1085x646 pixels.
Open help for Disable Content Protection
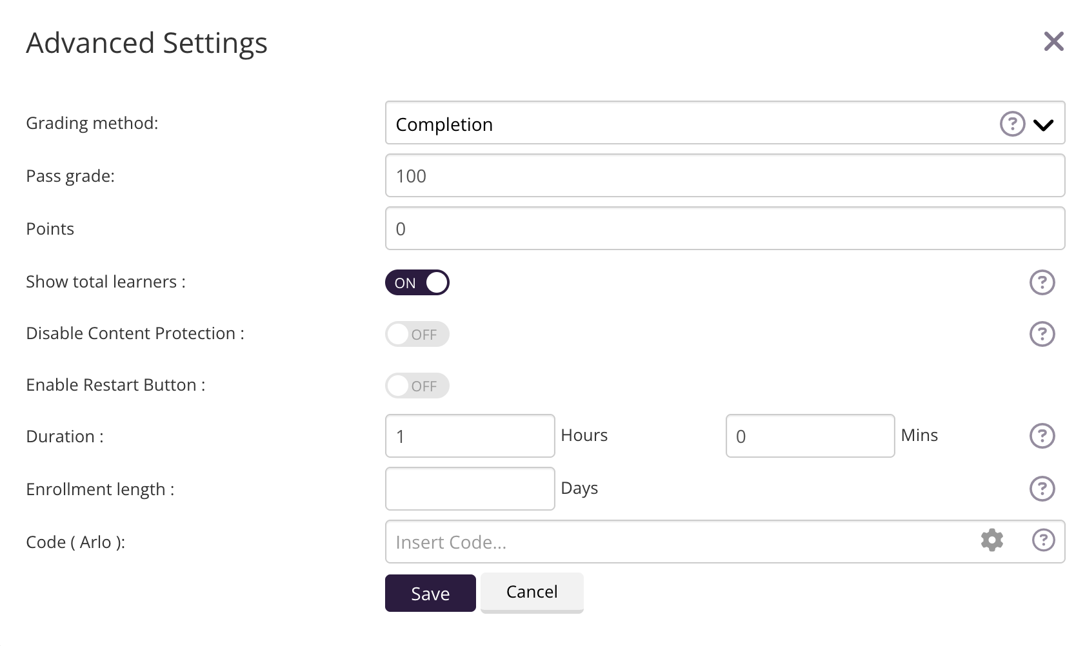pos(1042,334)
